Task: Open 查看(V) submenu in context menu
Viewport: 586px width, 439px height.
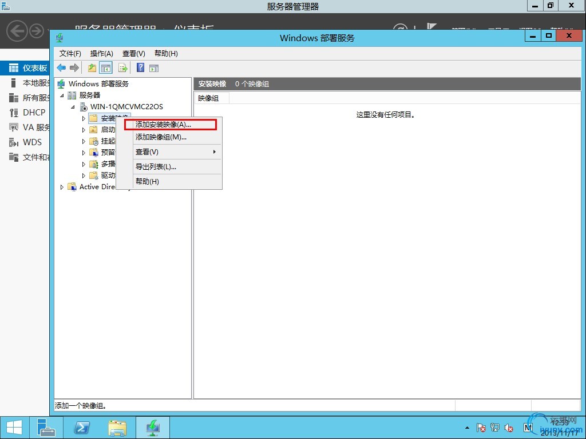Action: (x=169, y=152)
